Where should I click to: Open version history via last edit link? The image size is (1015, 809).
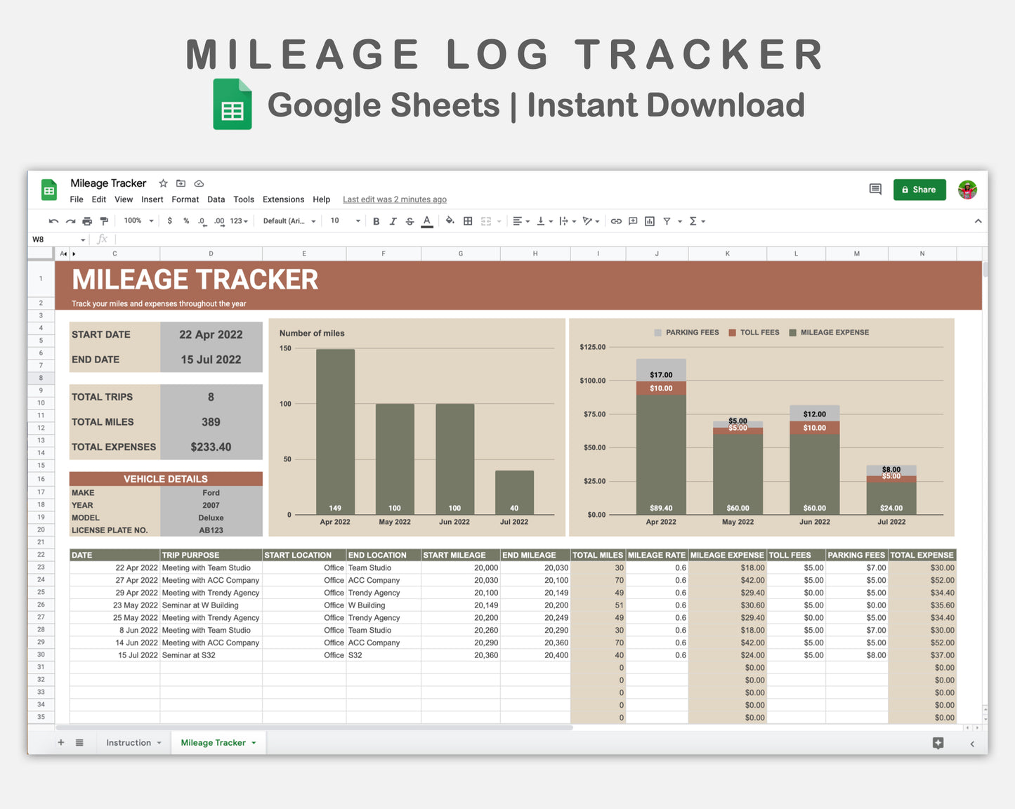(394, 199)
